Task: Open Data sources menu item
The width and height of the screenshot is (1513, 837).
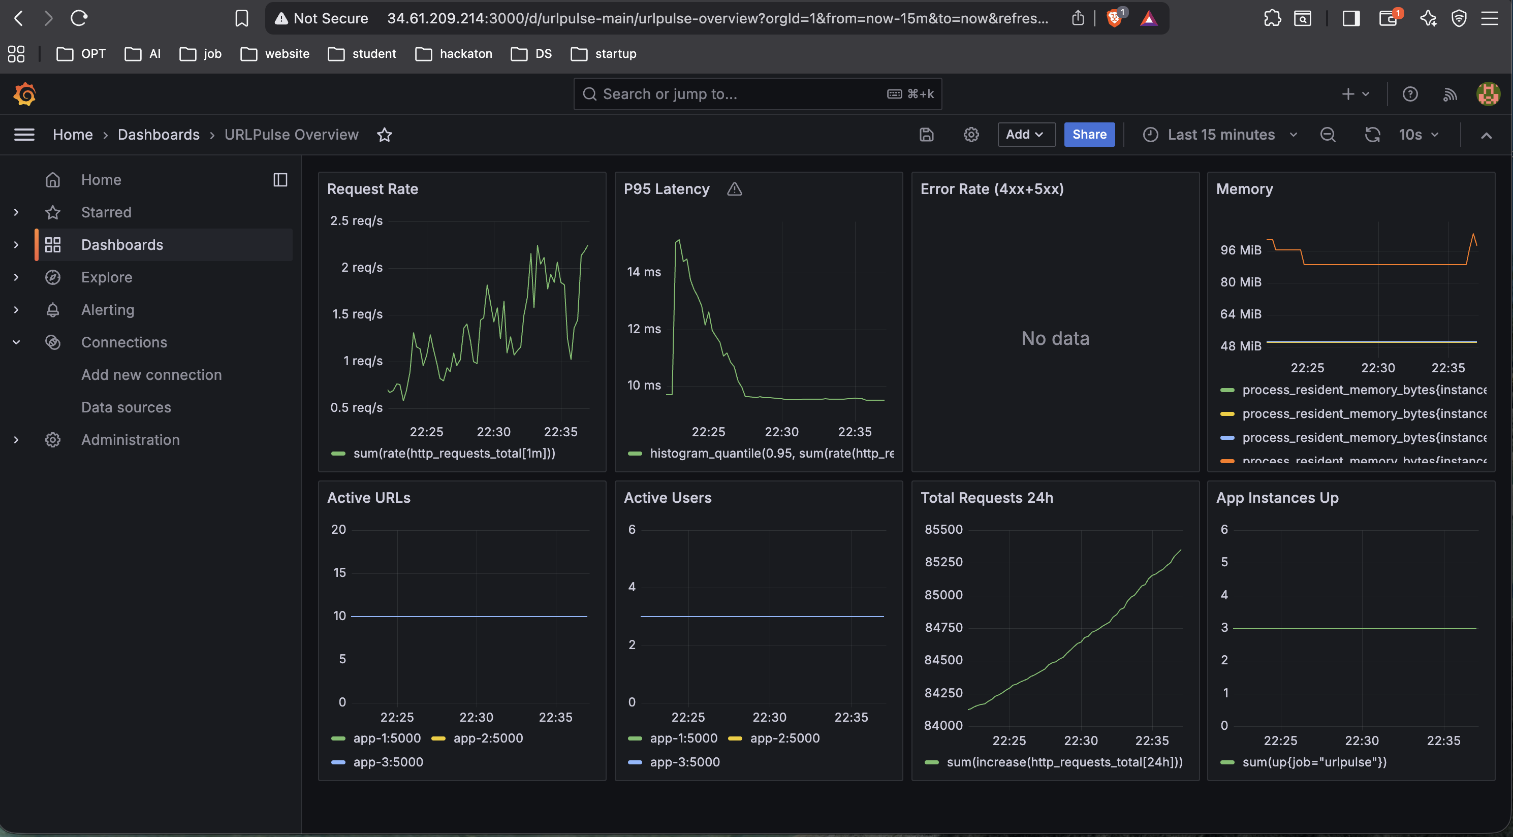Action: [x=125, y=407]
